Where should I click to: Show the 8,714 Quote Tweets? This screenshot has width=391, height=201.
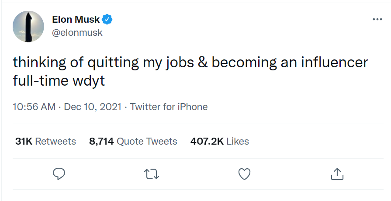click(133, 141)
